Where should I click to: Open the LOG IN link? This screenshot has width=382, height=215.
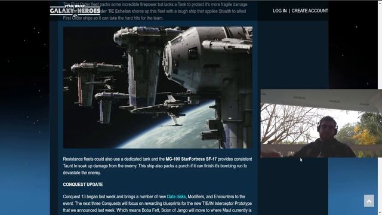click(x=280, y=11)
